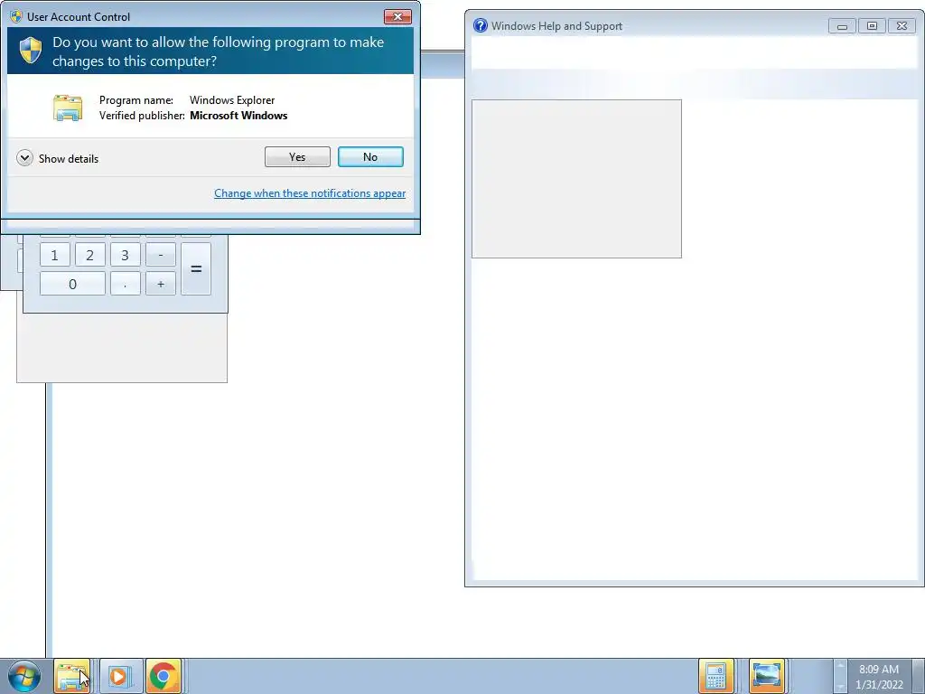Click the Verified publisher Microsoft Windows text
The image size is (925, 694).
coord(193,116)
